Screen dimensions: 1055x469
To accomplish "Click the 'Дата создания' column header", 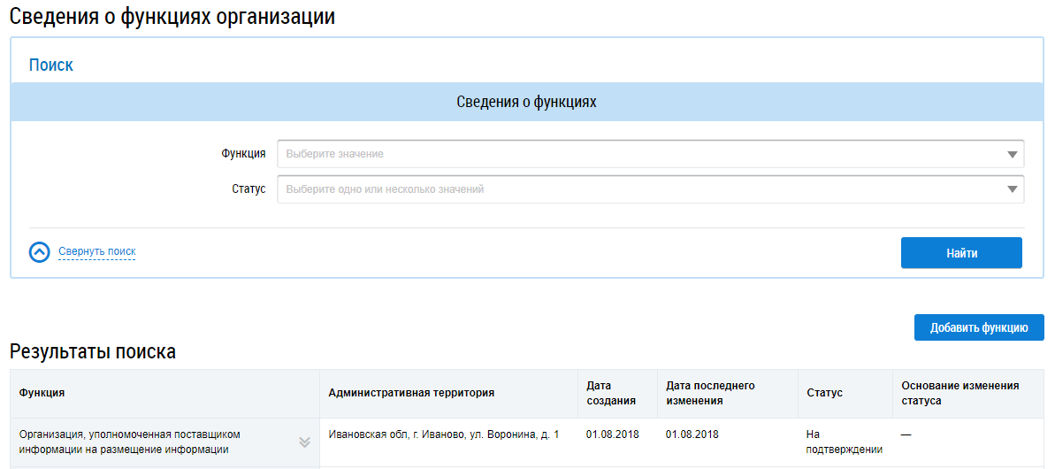I will 611,393.
